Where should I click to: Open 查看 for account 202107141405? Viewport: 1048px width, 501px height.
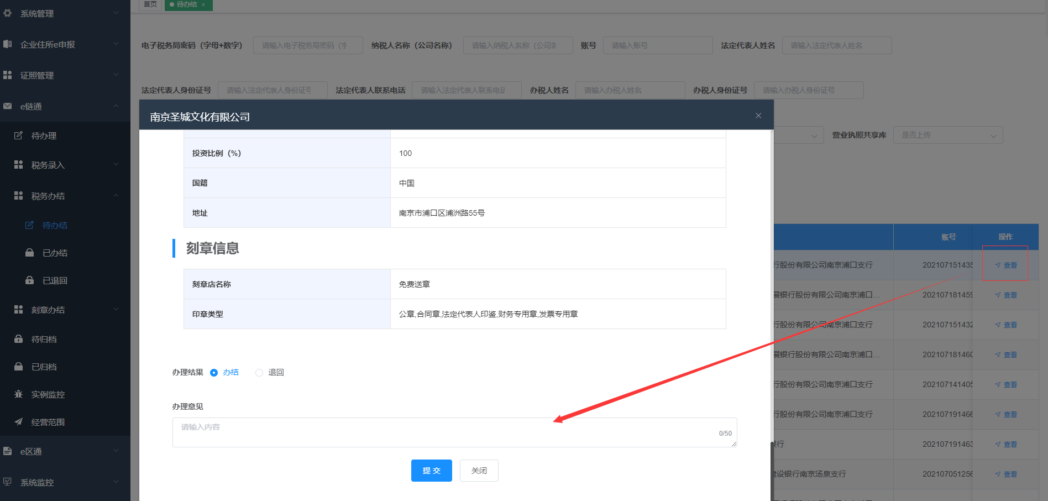(x=1006, y=385)
